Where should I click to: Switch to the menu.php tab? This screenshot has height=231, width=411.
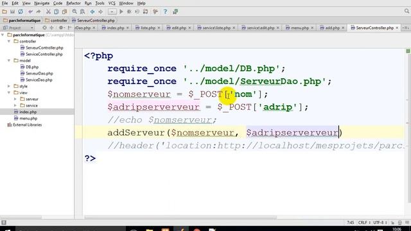pyautogui.click(x=300, y=28)
